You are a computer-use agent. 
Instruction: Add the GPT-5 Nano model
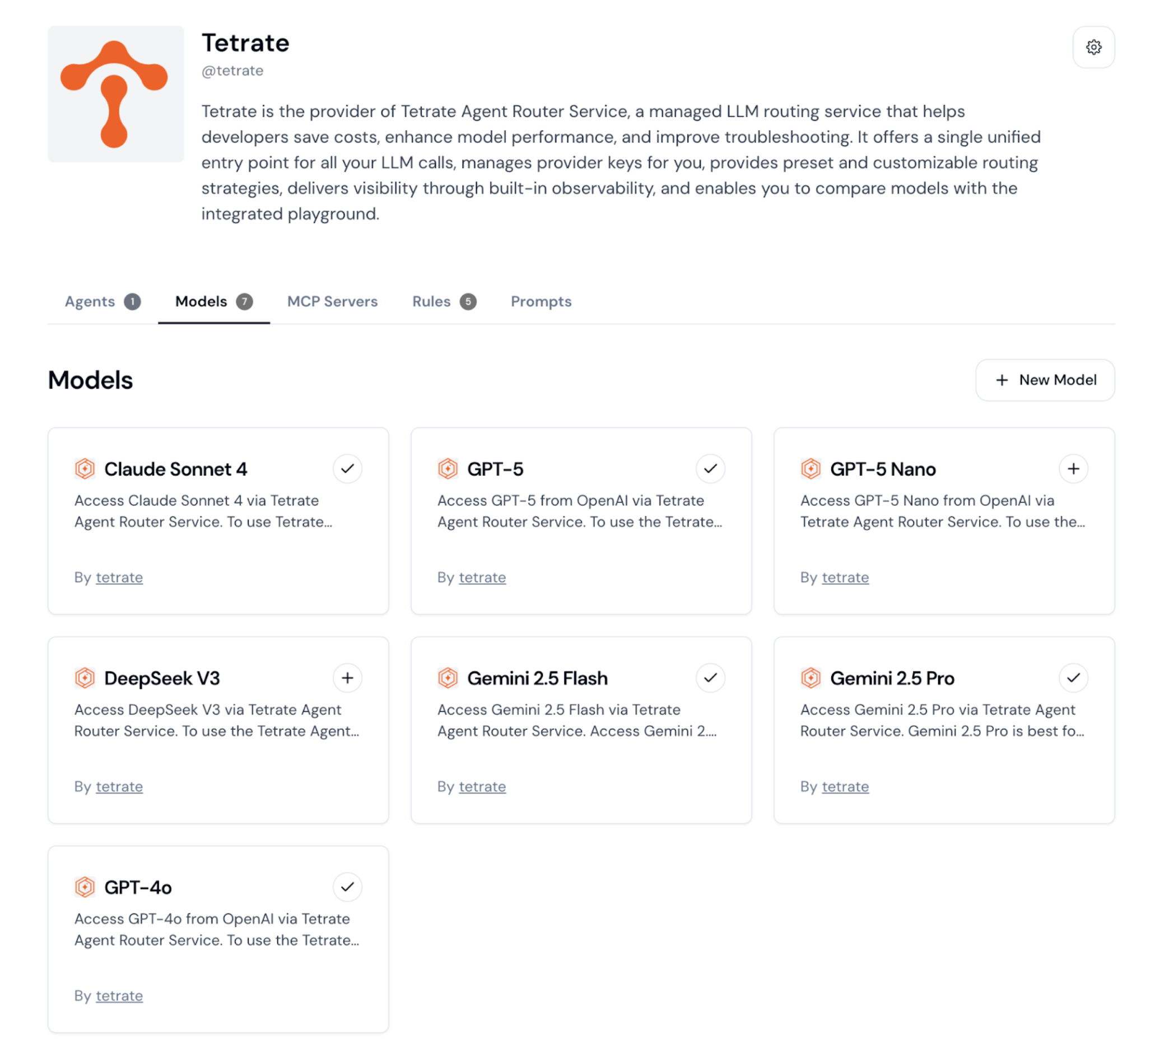(x=1073, y=469)
